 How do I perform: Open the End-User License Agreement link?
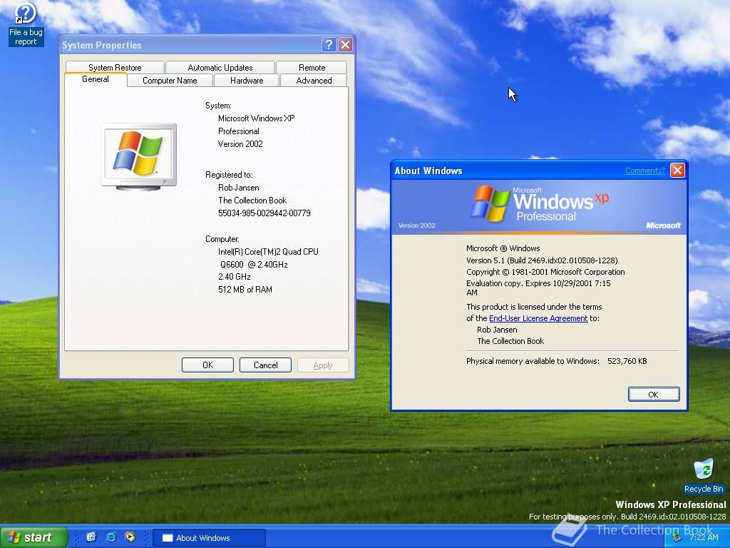(538, 318)
